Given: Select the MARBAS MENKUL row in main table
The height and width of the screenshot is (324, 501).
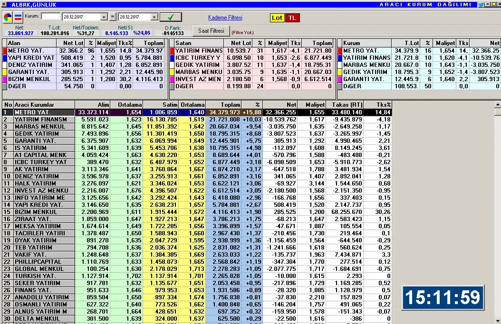Looking at the screenshot, I should tap(197, 127).
